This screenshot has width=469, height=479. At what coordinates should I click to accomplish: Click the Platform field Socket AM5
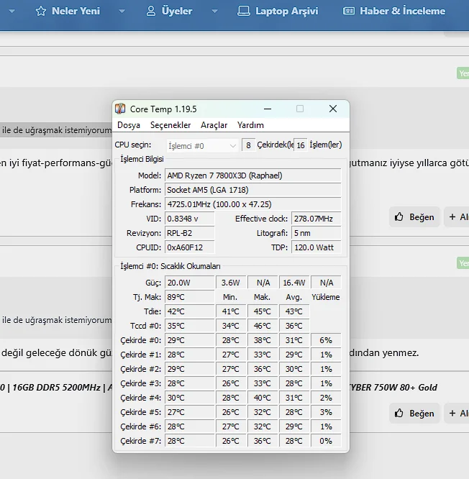pyautogui.click(x=253, y=190)
